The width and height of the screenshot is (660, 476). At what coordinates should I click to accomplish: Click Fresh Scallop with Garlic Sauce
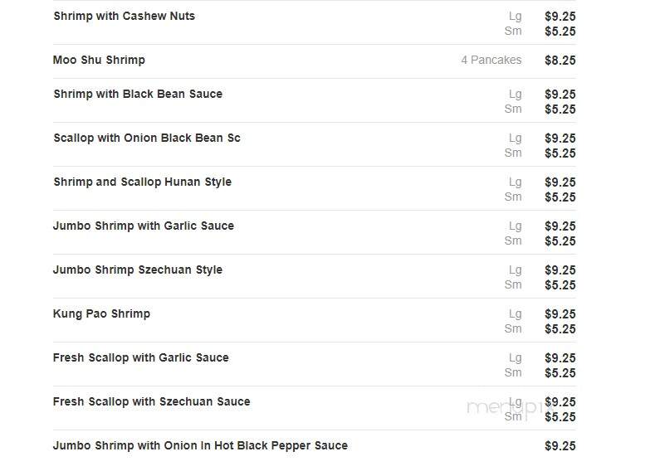click(x=140, y=357)
